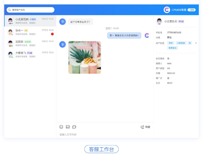Open the emoji picker in chat toolbar
203x155 pixels.
coord(61,127)
